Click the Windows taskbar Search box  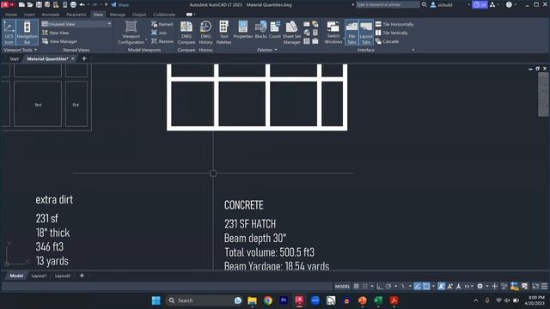tap(204, 300)
